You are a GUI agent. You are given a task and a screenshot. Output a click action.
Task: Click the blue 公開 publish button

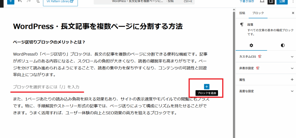click(282, 1)
